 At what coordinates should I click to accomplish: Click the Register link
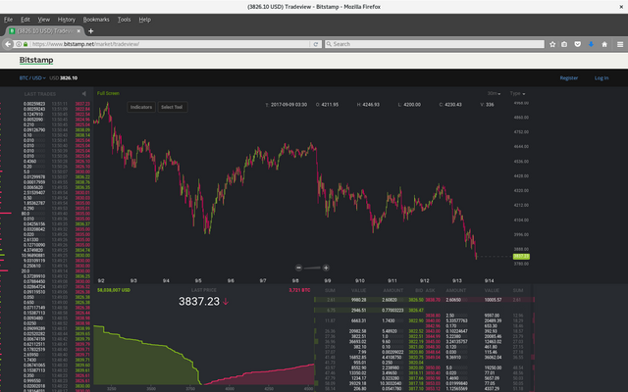click(x=569, y=78)
